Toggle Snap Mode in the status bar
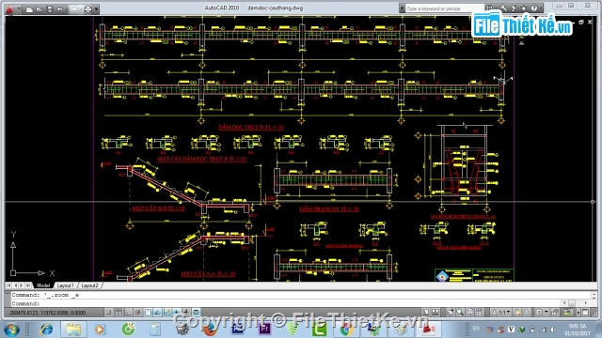Viewport: 602px width, 338px height. tap(108, 313)
